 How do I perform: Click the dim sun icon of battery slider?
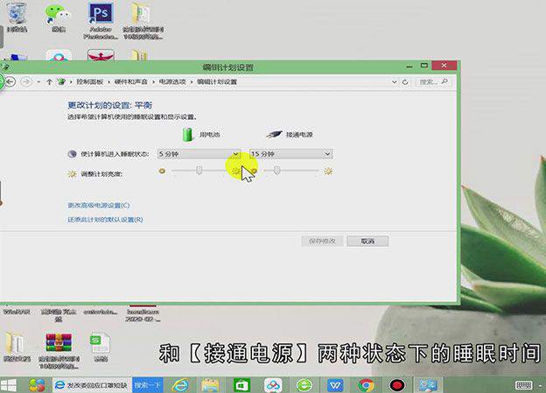pyautogui.click(x=162, y=171)
